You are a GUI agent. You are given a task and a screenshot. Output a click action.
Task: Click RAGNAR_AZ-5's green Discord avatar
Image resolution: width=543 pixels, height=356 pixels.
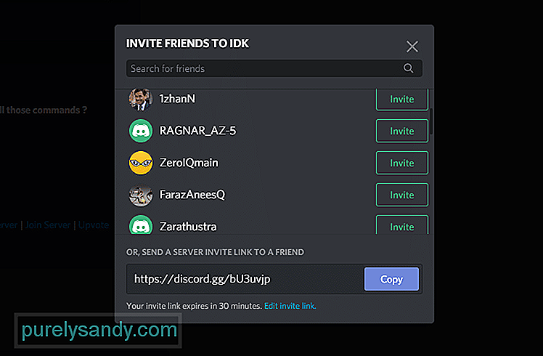click(x=141, y=131)
